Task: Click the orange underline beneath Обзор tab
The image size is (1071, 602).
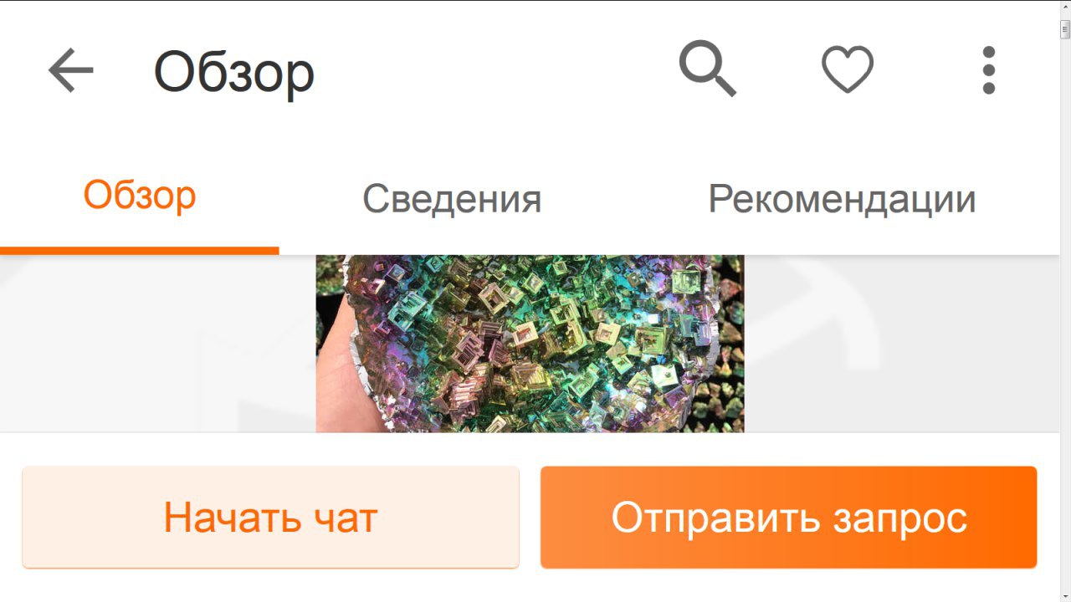Action: 139,250
